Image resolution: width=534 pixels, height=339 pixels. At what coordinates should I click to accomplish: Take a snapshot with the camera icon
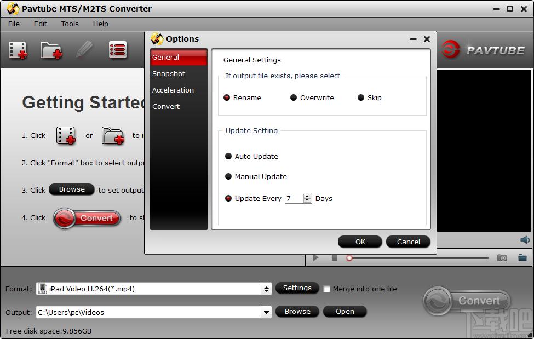tap(502, 258)
